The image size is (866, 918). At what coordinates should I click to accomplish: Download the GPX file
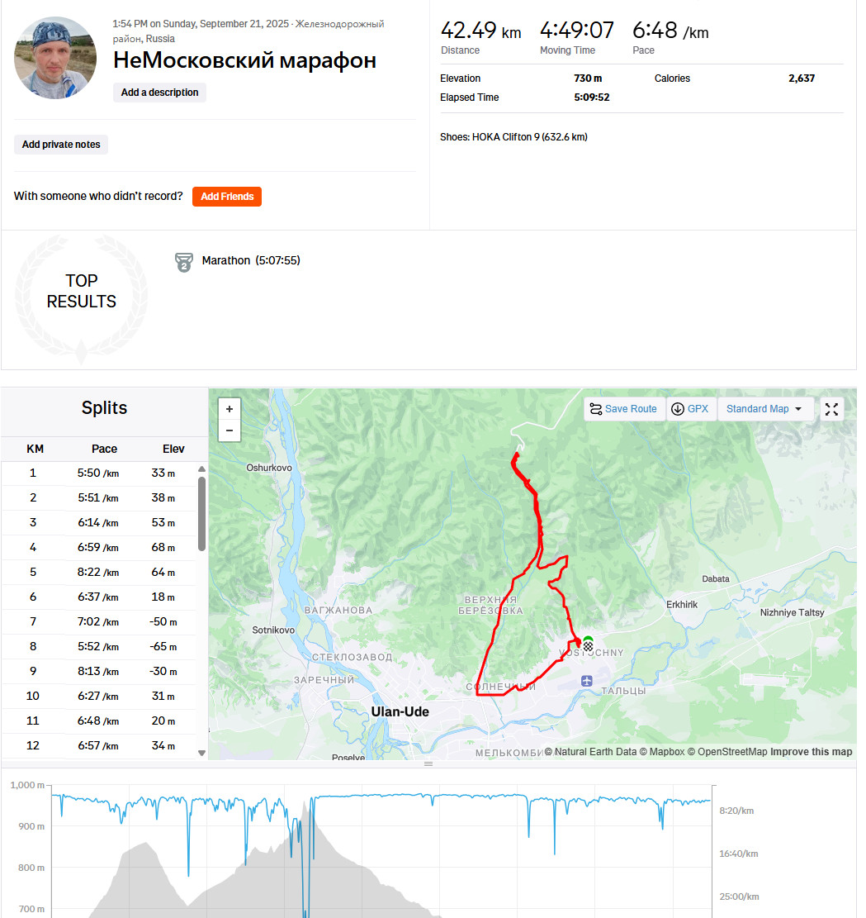coord(690,409)
